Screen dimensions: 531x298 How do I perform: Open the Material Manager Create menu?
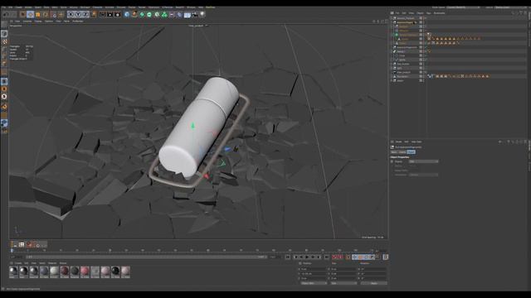click(18, 263)
